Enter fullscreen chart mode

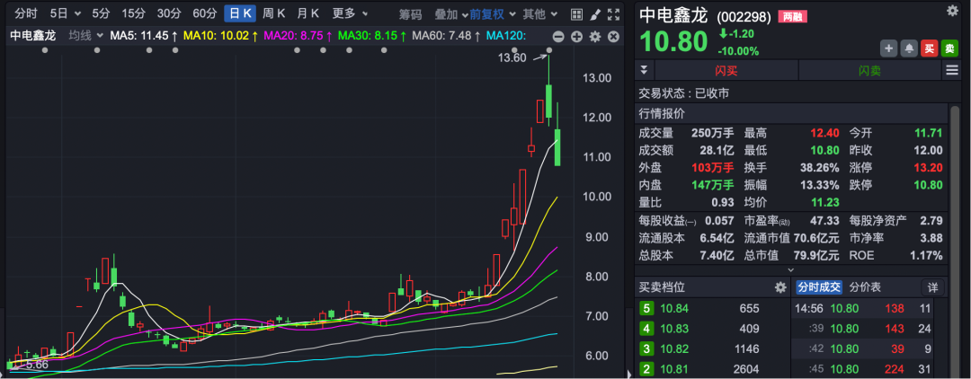(613, 13)
